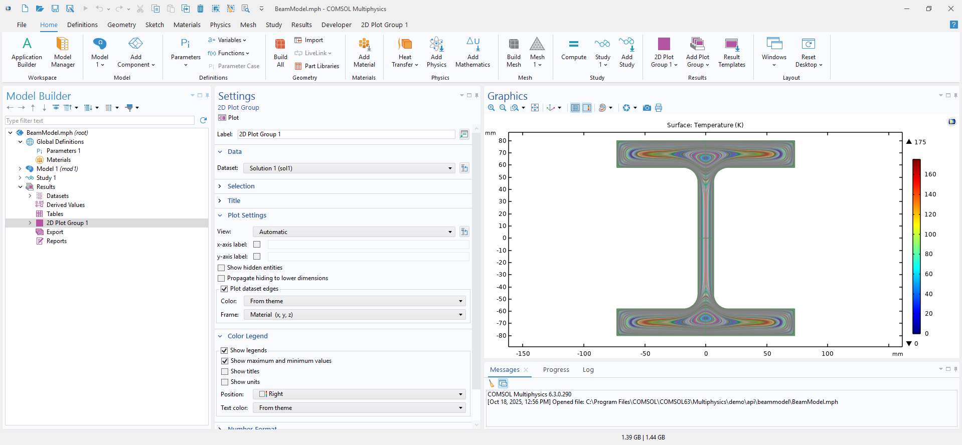Click the Zoom In icon in Graphics

492,108
